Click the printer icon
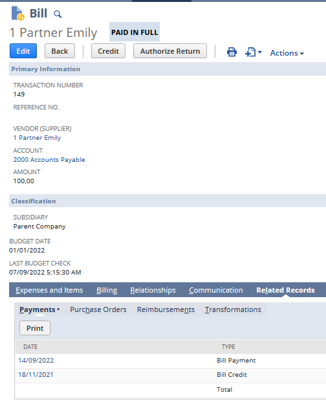Viewport: 326px width, 404px height. pyautogui.click(x=232, y=52)
